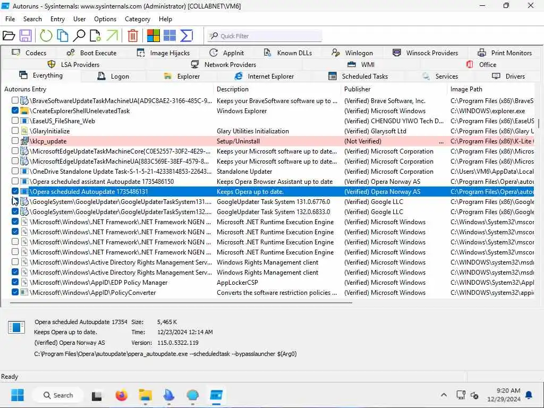Switch to the Services tab
This screenshot has width=544, height=408.
[x=440, y=76]
